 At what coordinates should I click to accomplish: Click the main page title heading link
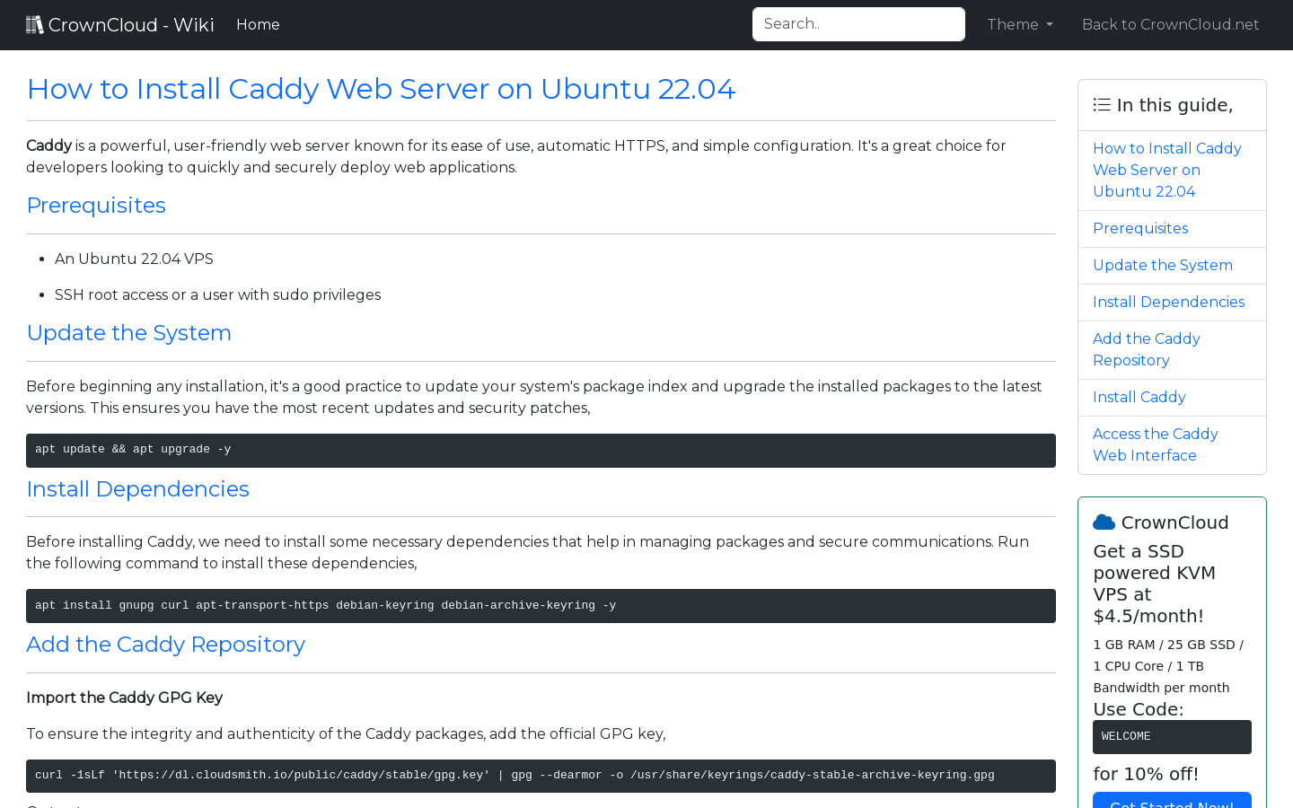[381, 89]
